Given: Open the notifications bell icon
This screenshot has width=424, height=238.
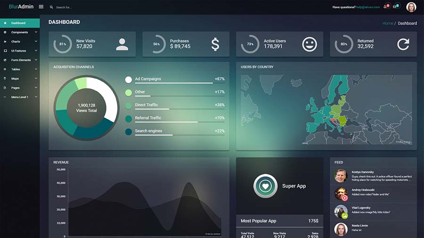Looking at the screenshot, I should click(385, 7).
